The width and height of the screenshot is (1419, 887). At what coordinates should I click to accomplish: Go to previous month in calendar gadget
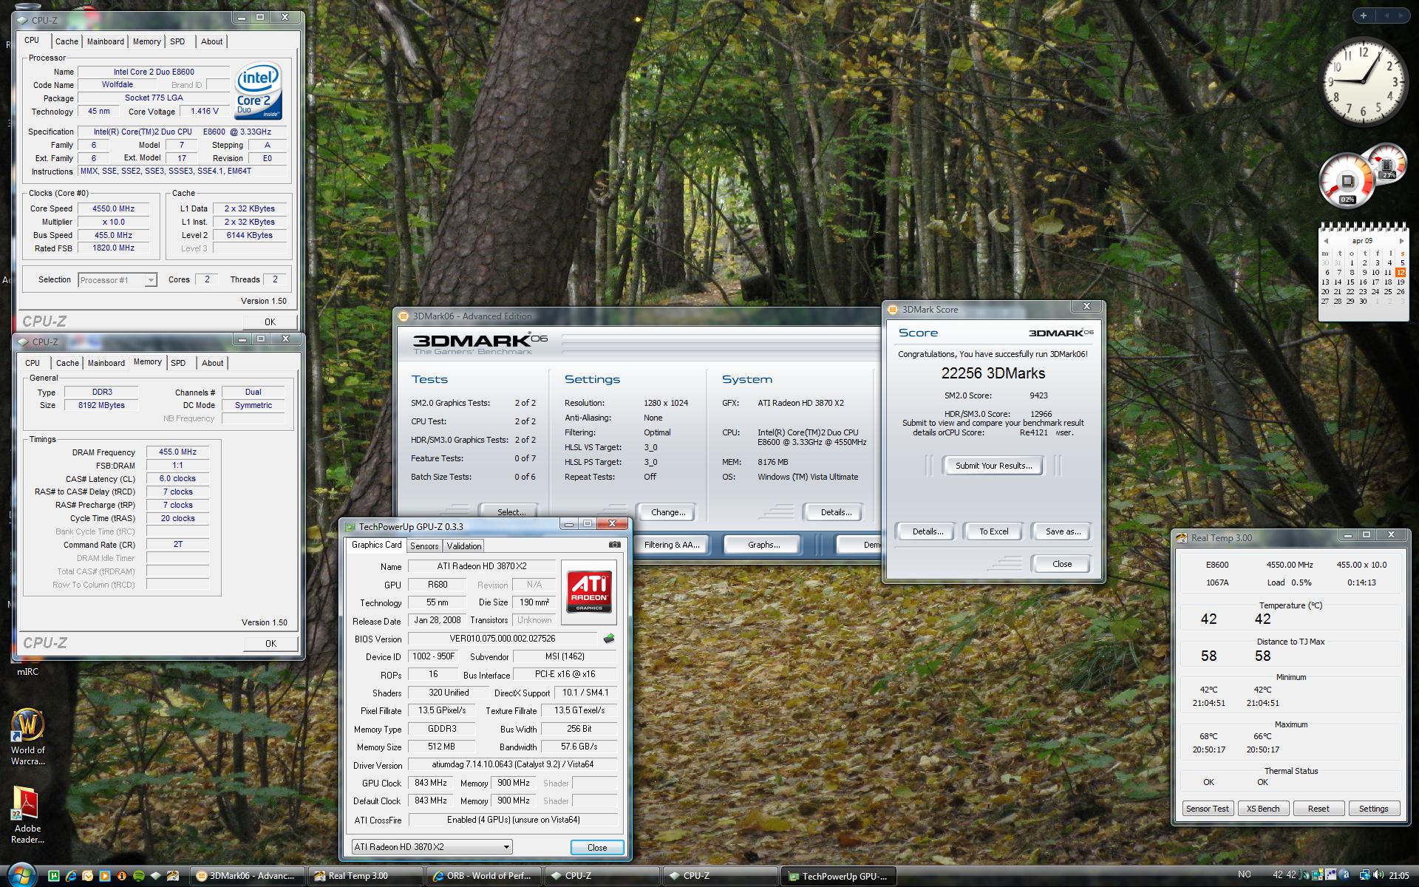click(1326, 241)
